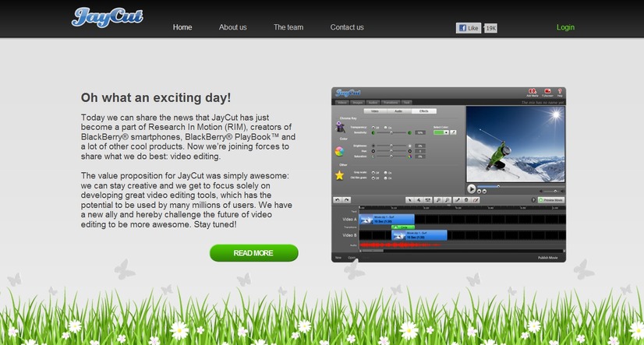The height and width of the screenshot is (345, 644).
Task: Switch to the Videos tab in editor
Action: (342, 102)
